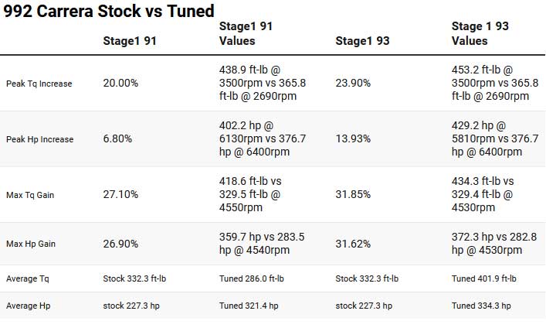
Task: Select the 'Stage1 93' column header
Action: (362, 41)
